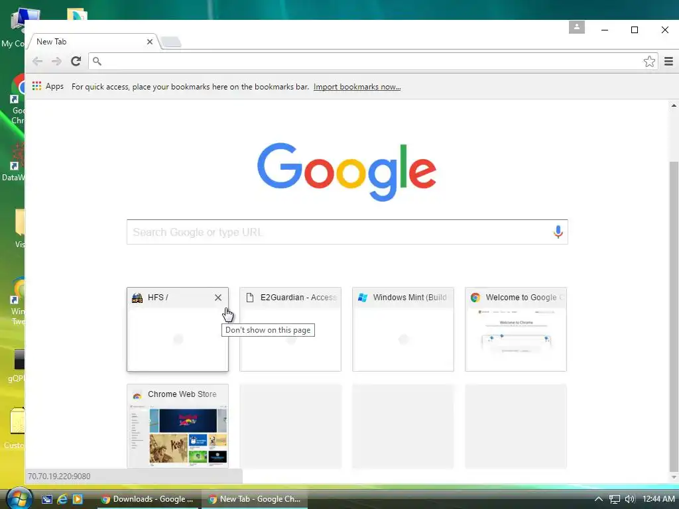Open the Windows Start orb

(x=19, y=498)
